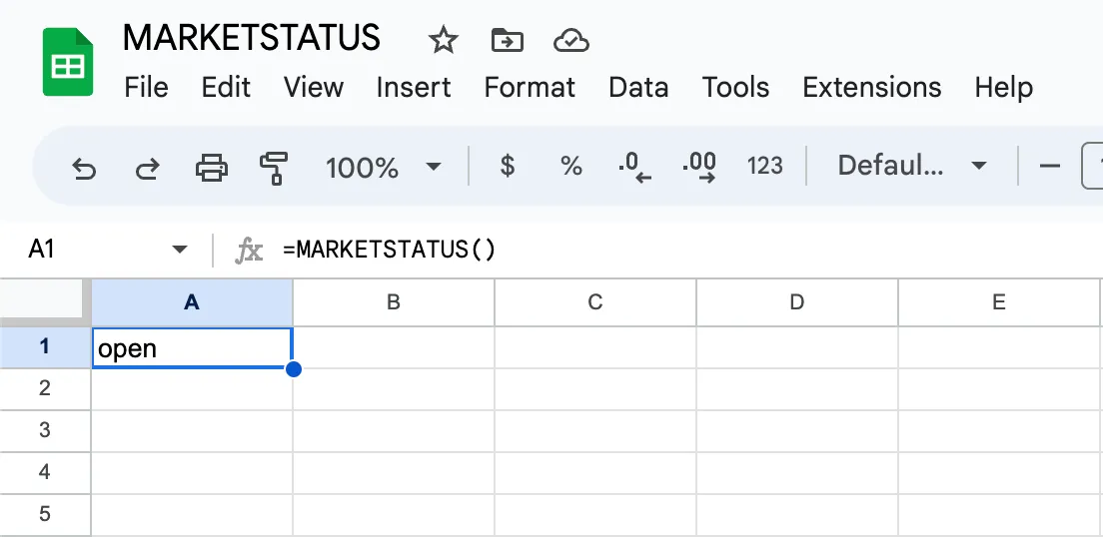Click the print icon
The width and height of the screenshot is (1103, 537).
tap(211, 168)
